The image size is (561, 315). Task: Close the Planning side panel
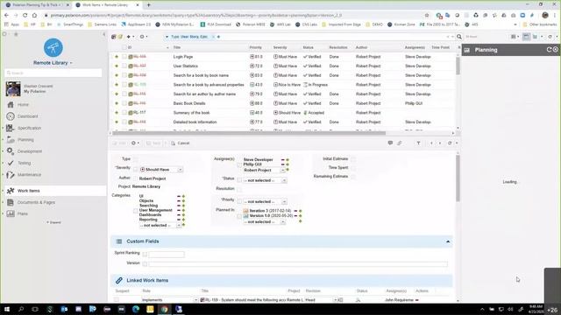coord(555,50)
